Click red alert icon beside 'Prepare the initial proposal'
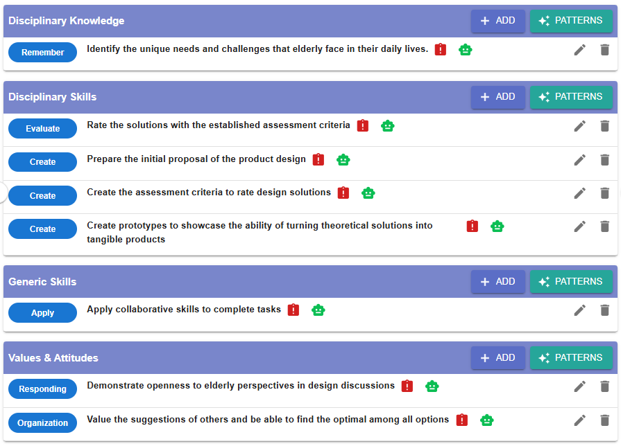The height and width of the screenshot is (446, 621). click(318, 160)
